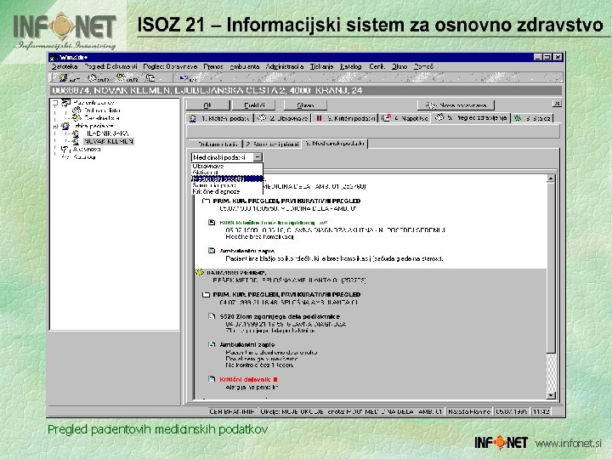
Task: Collapse the patients folder tree node
Action: [55, 126]
